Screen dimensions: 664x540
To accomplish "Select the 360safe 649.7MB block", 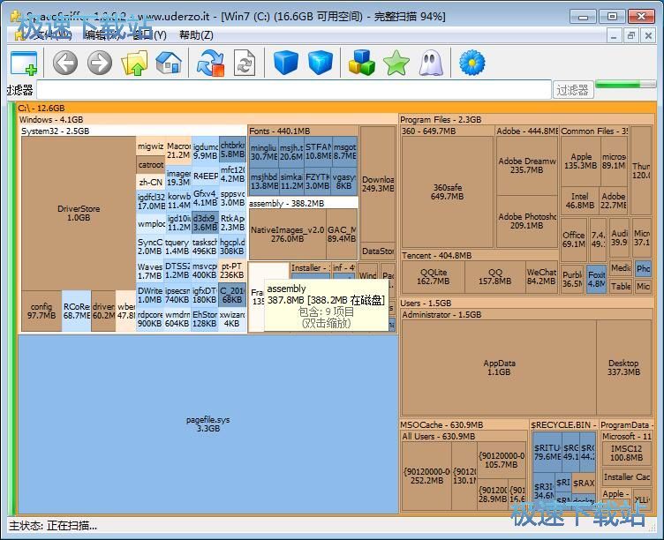I will [447, 191].
